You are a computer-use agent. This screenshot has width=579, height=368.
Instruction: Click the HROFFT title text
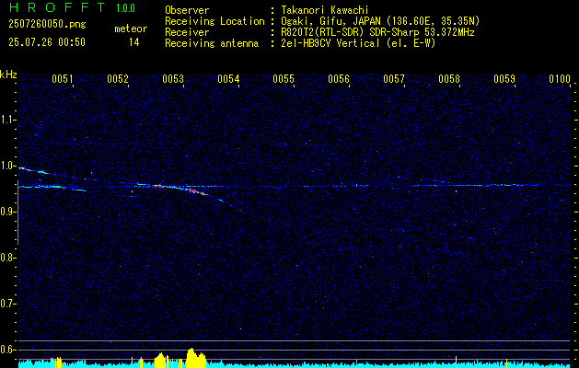click(x=58, y=7)
